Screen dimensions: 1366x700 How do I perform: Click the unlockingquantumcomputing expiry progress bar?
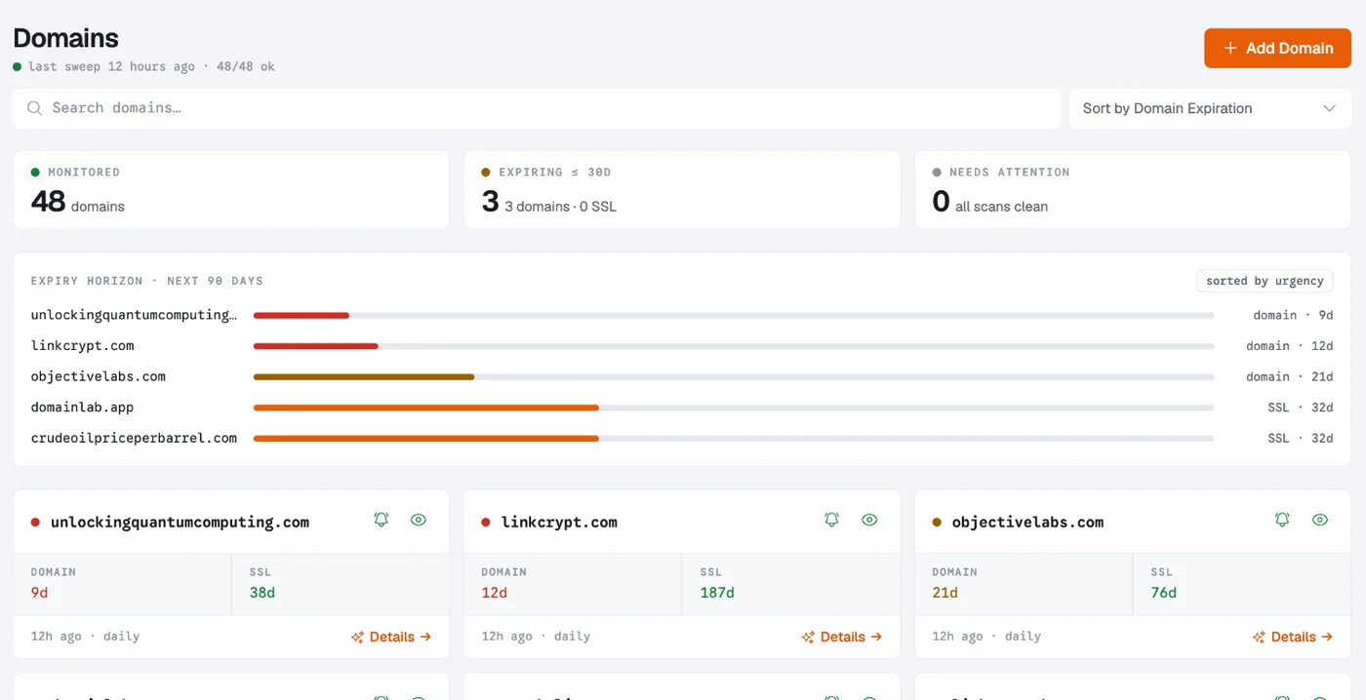(x=734, y=315)
